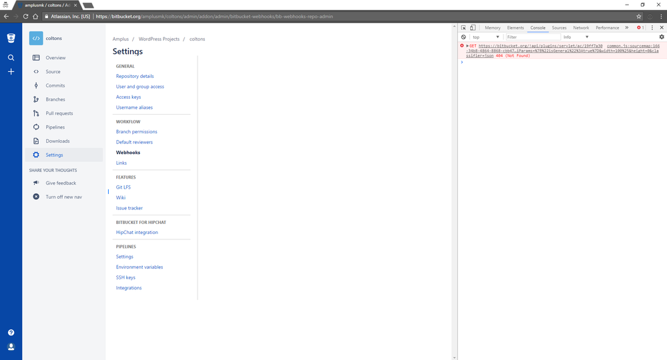
Task: Click the Turn off new nav X icon
Action: tap(36, 197)
